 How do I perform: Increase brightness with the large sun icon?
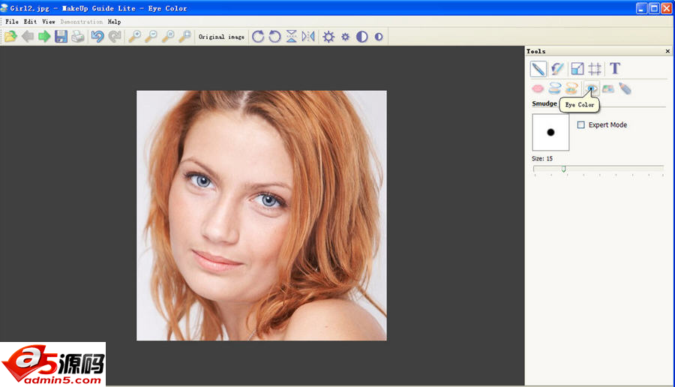[328, 37]
